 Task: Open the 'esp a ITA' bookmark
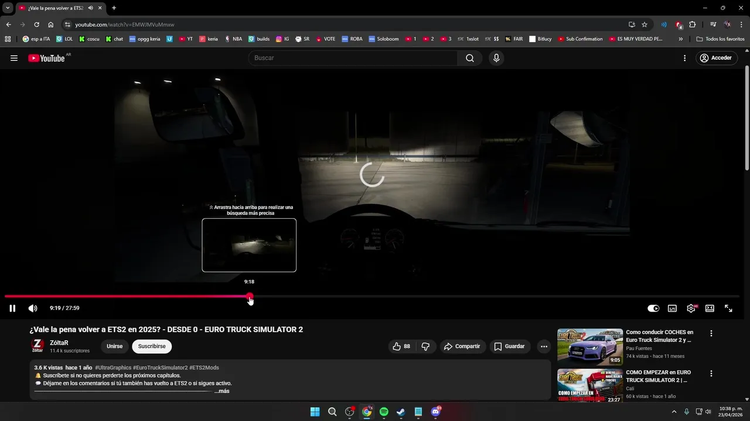36,39
